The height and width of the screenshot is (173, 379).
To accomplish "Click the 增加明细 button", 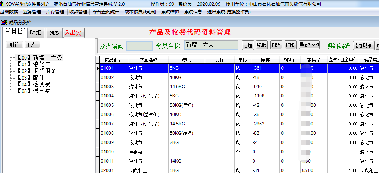I will point(364,45).
